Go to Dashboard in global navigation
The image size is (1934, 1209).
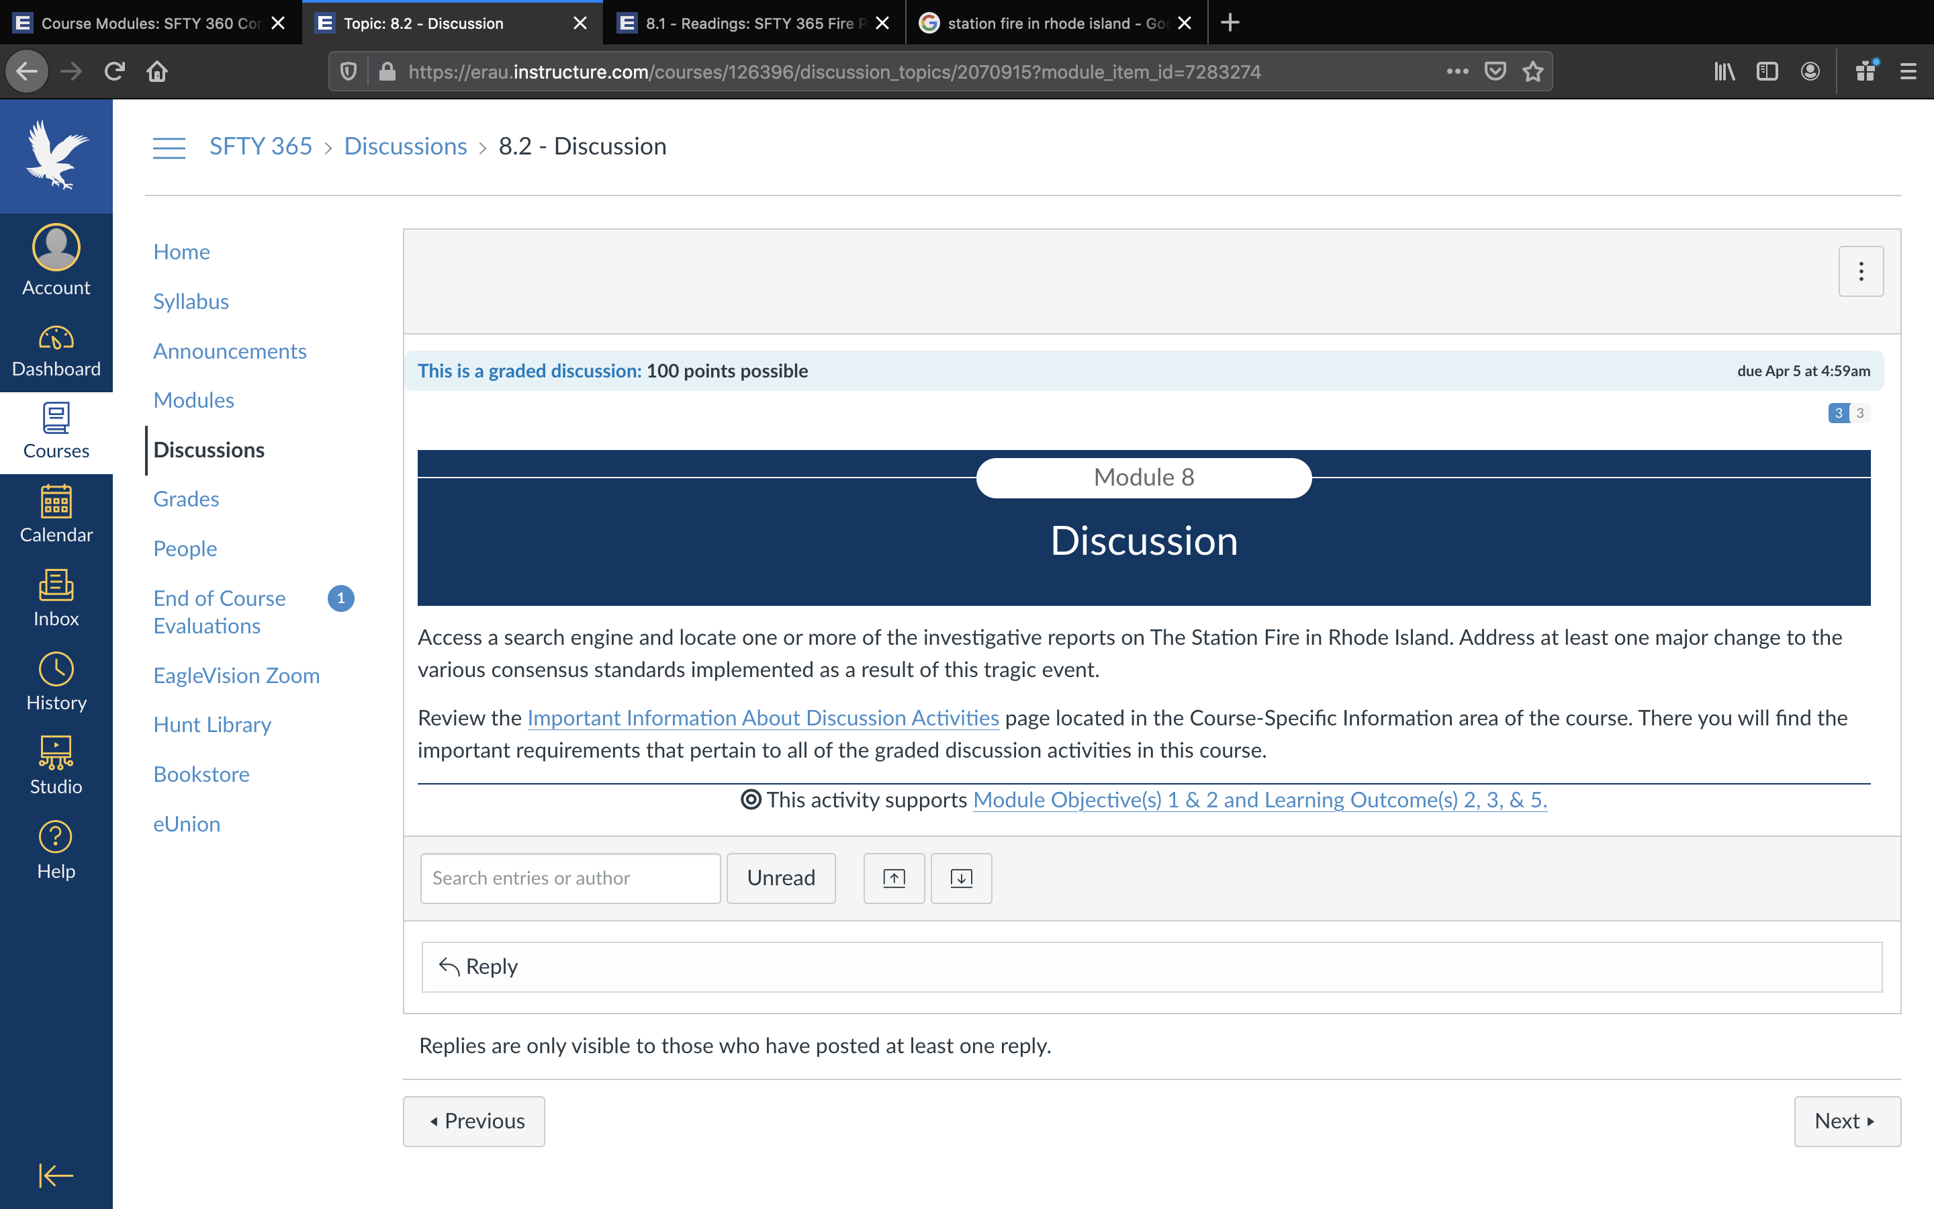pyautogui.click(x=56, y=351)
